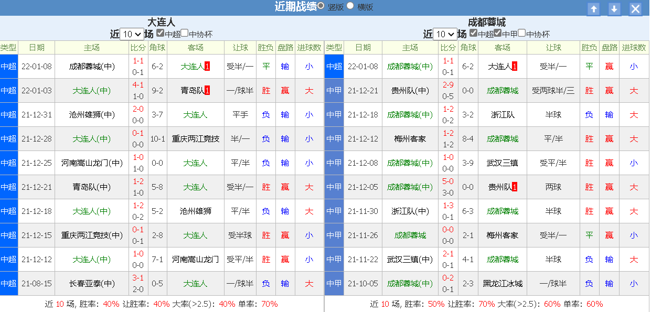Click 日期 column header in left table
The width and height of the screenshot is (651, 312).
tap(37, 48)
